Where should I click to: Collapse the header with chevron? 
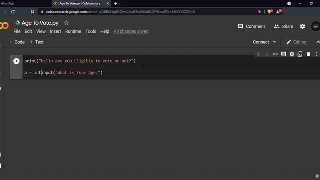point(318,42)
